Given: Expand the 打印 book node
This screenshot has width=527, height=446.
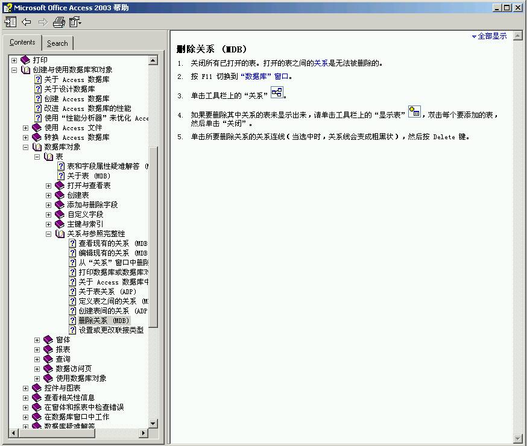Looking at the screenshot, I should [x=14, y=60].
